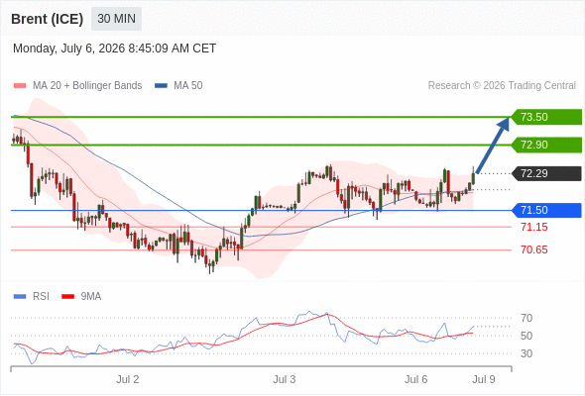585x396 pixels.
Task: Toggle the MA 20 + Bollinger Bands legend
Action: pyautogui.click(x=77, y=86)
